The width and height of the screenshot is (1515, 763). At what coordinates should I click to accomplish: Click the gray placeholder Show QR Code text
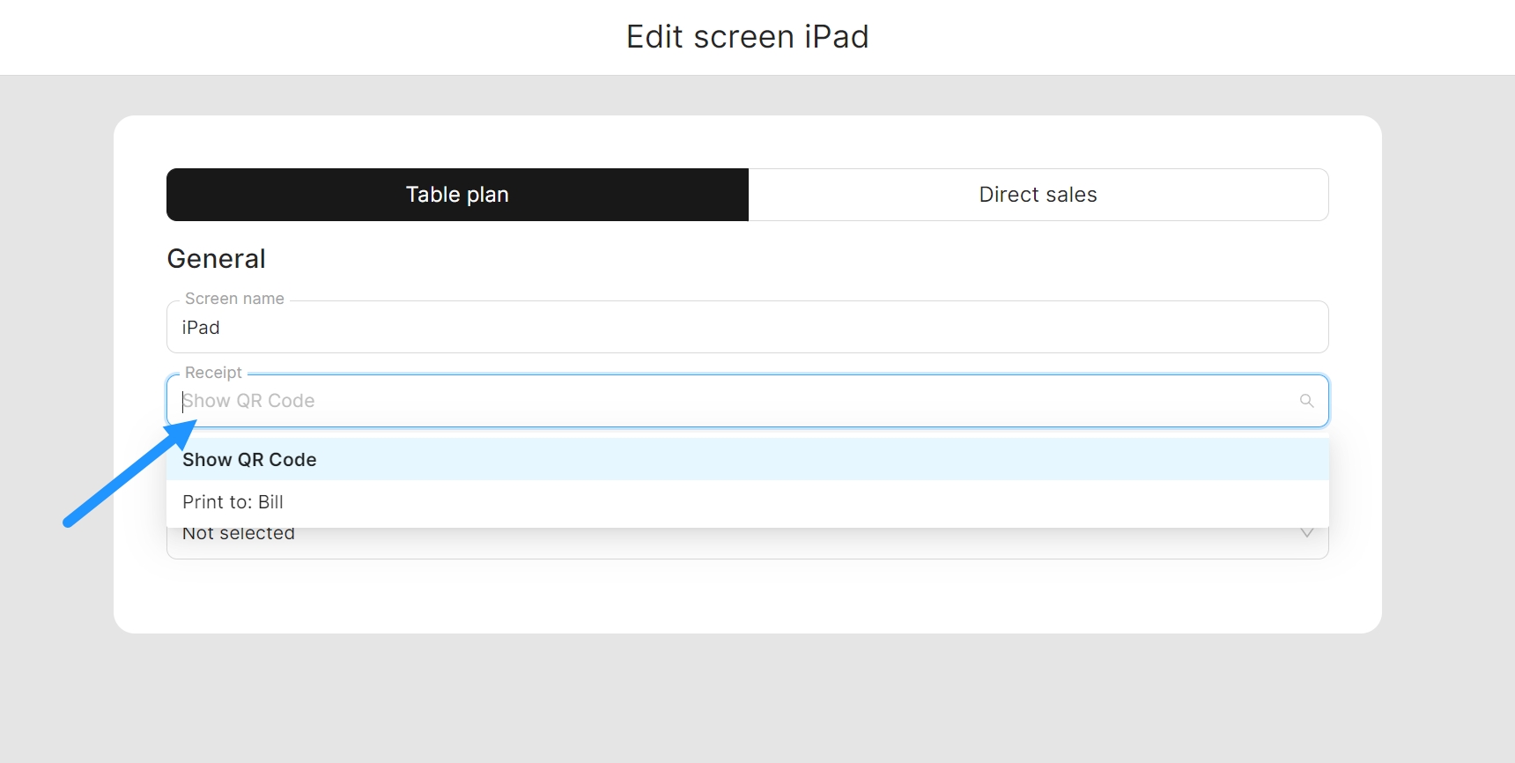(249, 401)
